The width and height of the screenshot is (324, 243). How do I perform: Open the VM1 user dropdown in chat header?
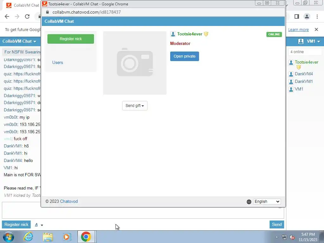(x=313, y=41)
